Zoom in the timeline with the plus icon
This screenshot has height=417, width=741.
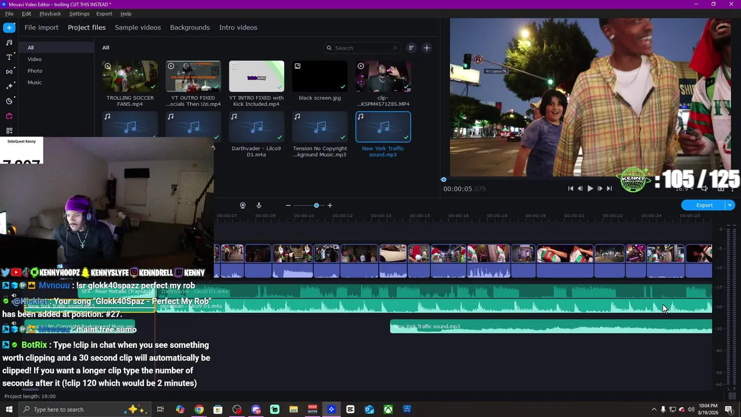330,206
